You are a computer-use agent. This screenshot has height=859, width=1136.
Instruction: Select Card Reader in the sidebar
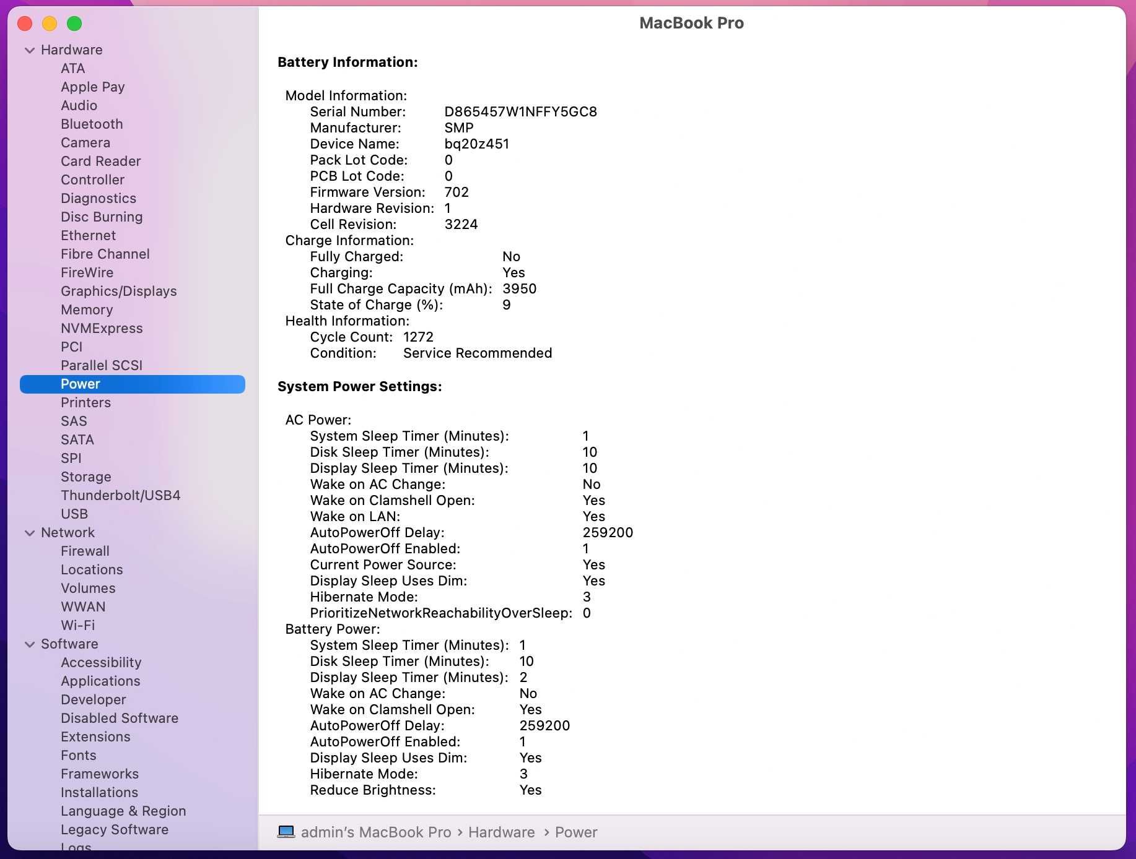[101, 162]
